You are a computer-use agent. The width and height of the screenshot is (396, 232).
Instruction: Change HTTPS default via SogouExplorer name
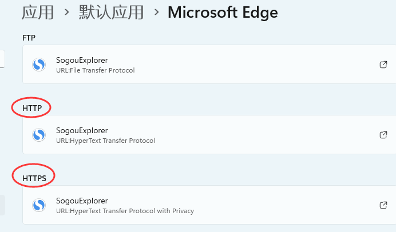click(x=82, y=201)
